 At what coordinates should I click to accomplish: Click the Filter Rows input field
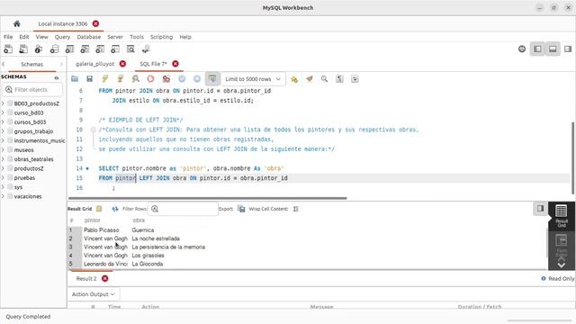183,209
